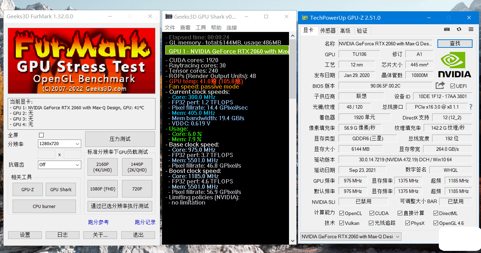Toggle the 全屏 fullscreen checkbox
Viewport: 481px width, 253px height.
[41, 135]
